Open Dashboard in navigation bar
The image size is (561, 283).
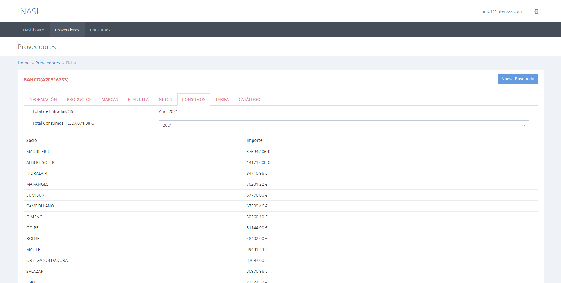click(x=34, y=30)
